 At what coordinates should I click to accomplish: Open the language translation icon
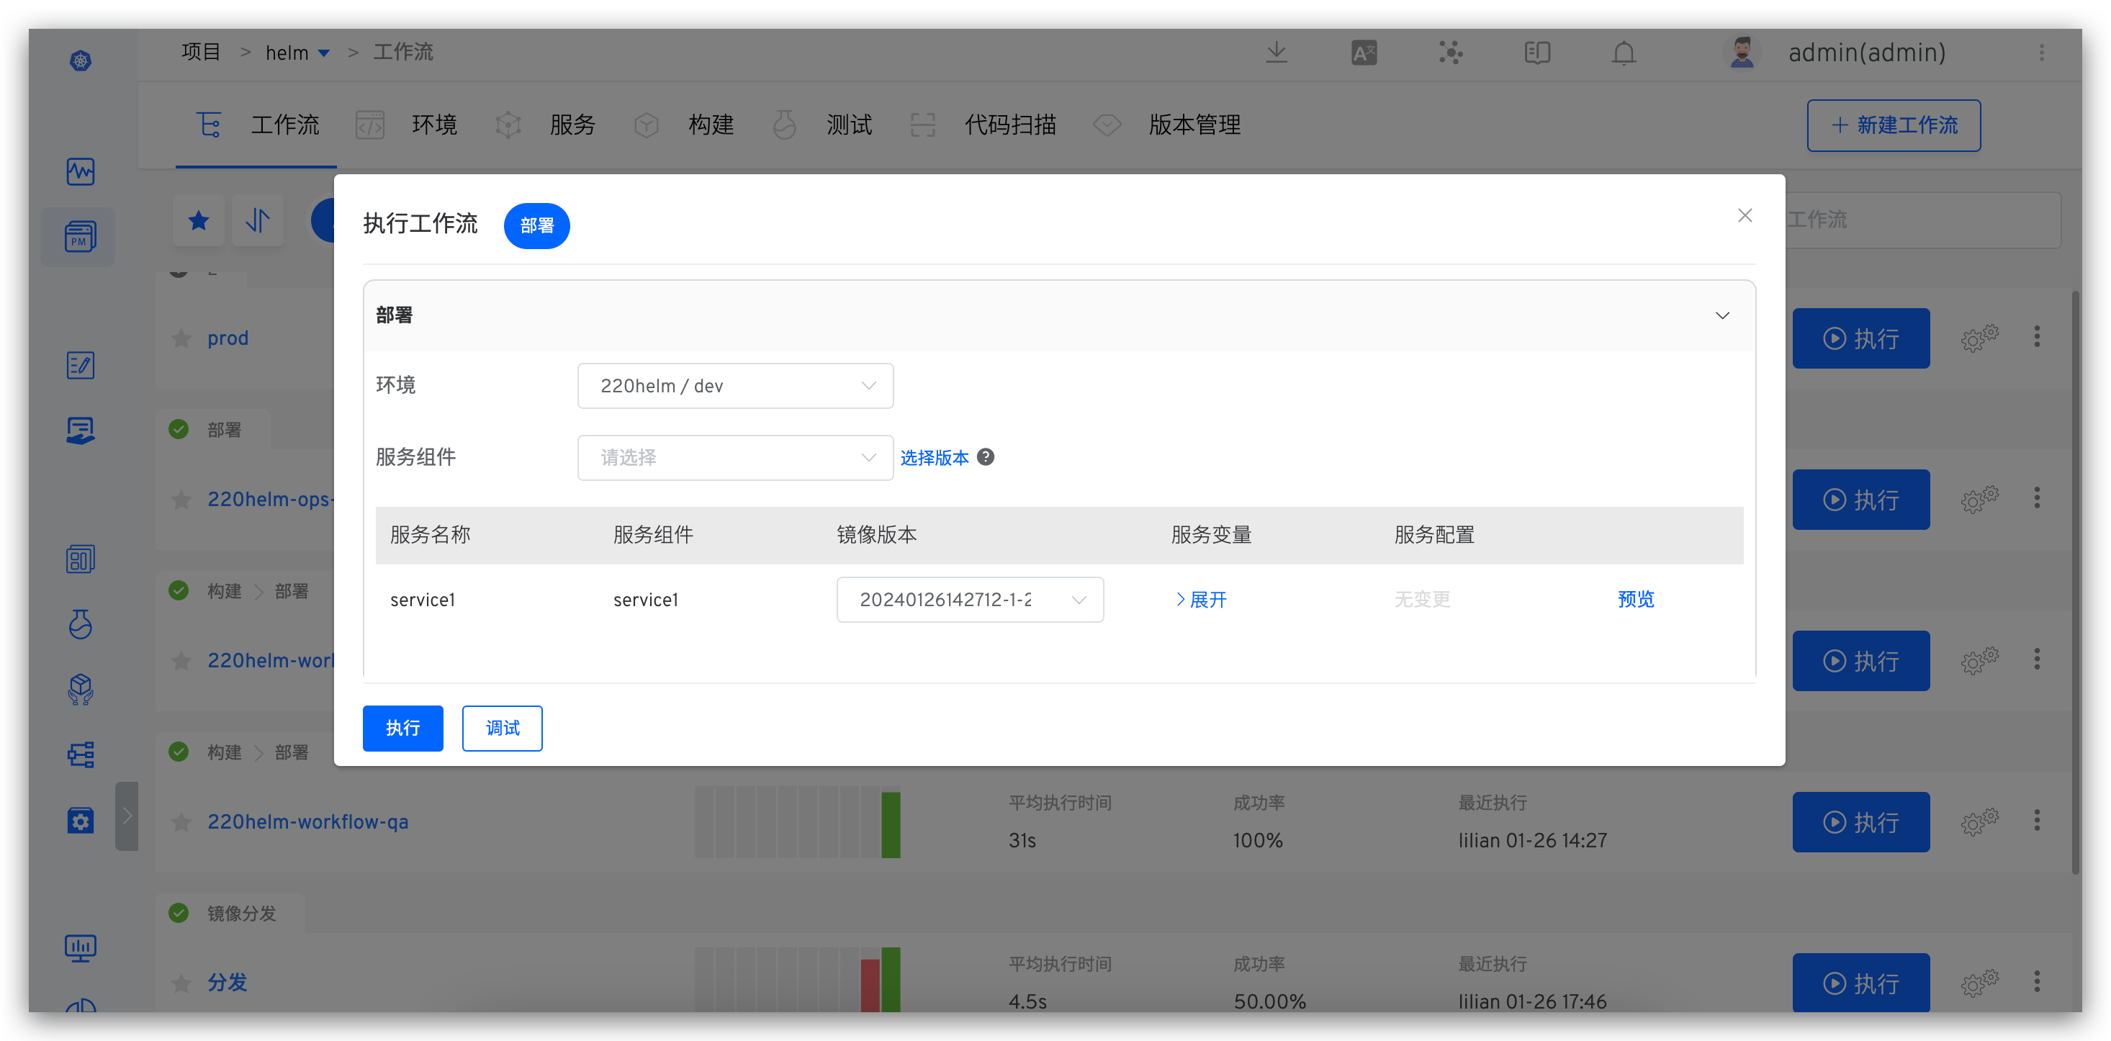point(1364,53)
